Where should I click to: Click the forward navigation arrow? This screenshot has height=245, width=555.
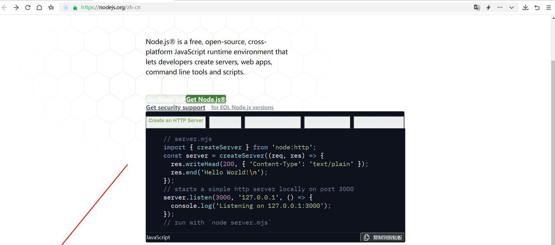click(x=16, y=7)
